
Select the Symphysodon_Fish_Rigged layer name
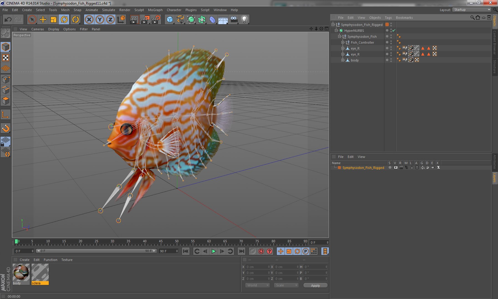click(x=363, y=168)
